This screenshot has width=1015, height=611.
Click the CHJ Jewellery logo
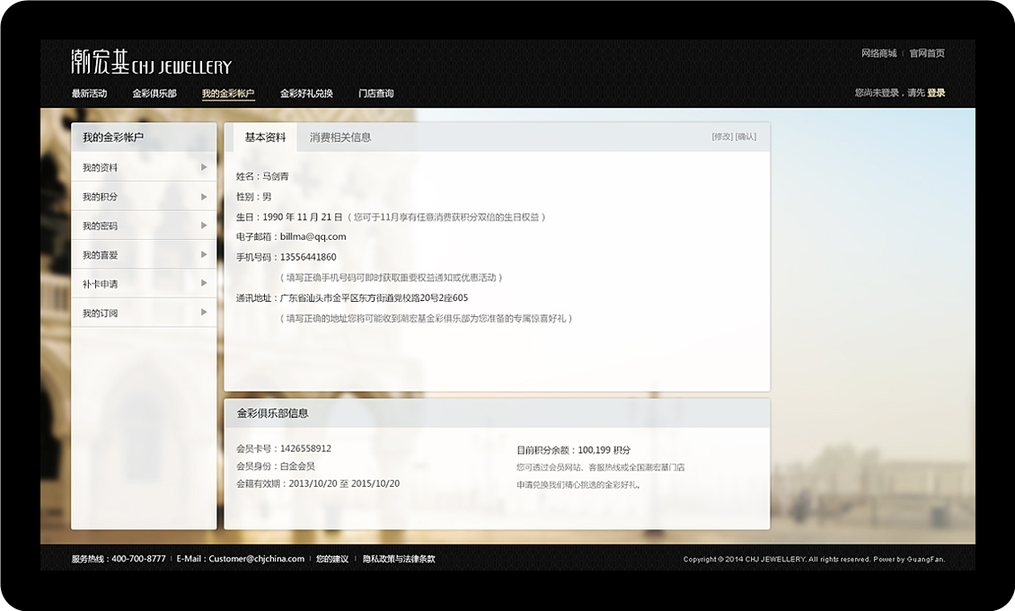151,62
